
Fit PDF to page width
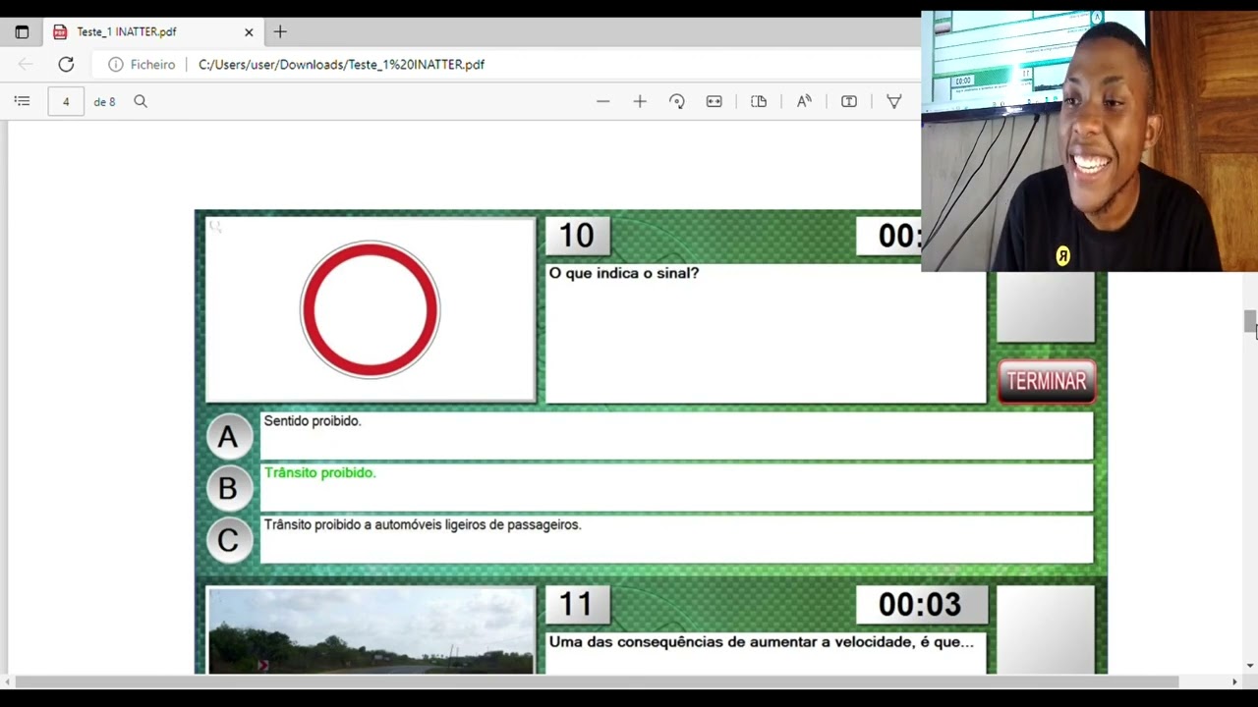coord(715,101)
